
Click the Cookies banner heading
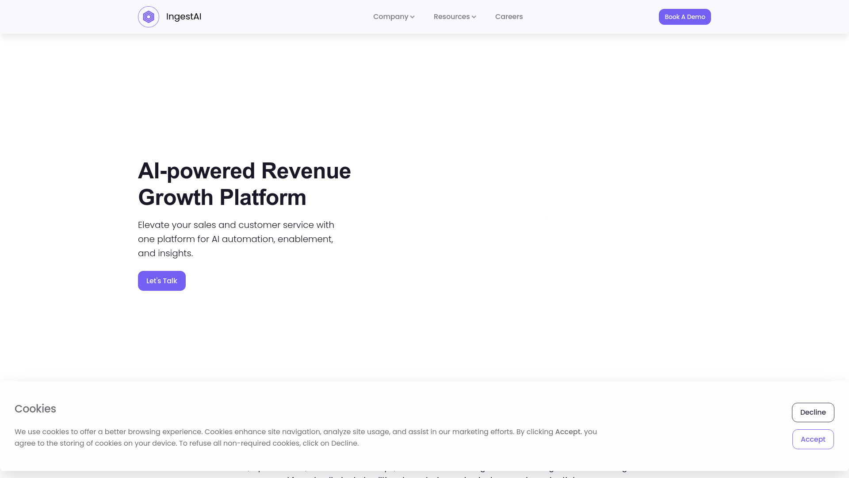point(35,409)
